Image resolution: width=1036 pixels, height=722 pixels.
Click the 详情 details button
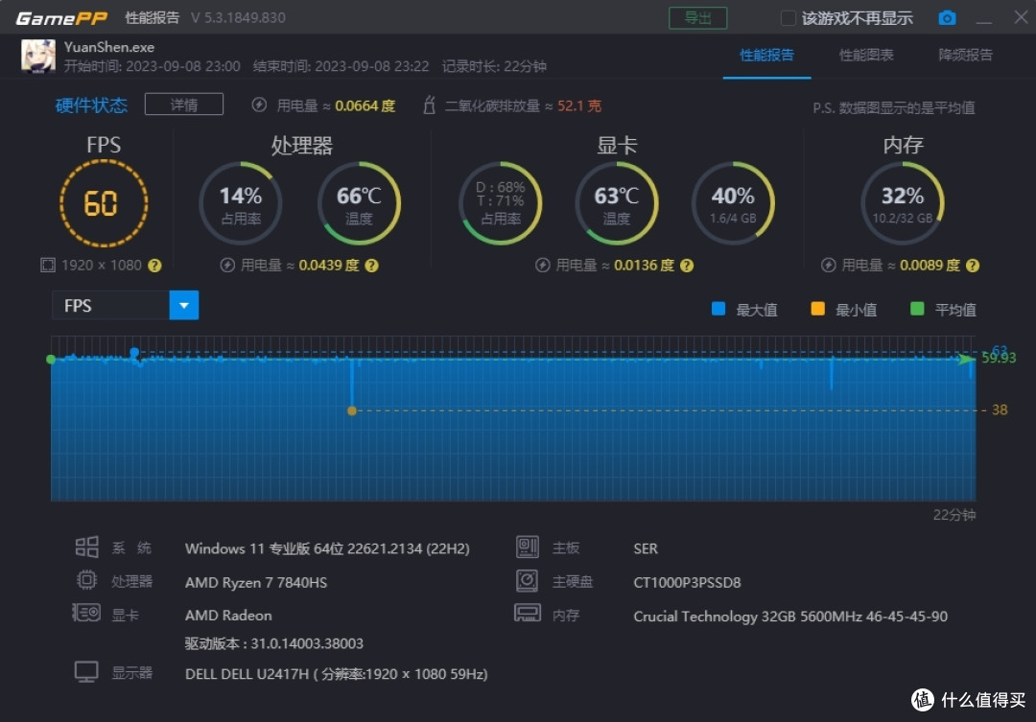[183, 105]
